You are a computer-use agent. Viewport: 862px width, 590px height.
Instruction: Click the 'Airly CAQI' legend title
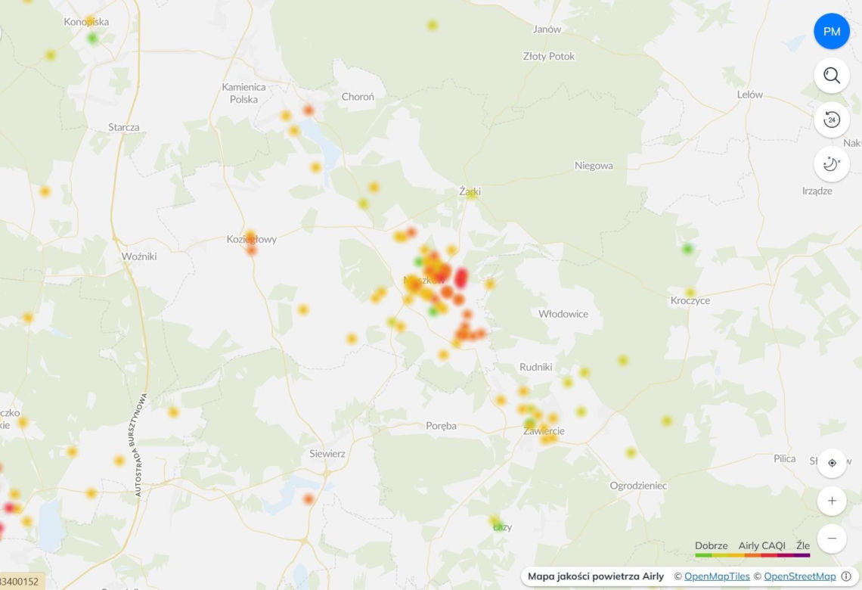coord(761,545)
